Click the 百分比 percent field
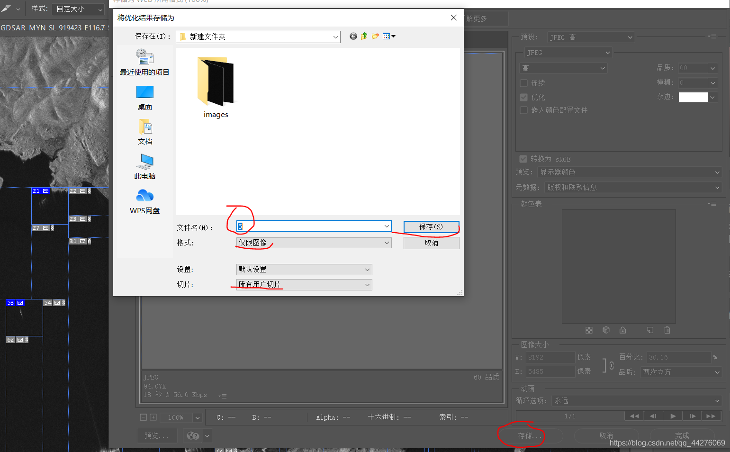730x452 pixels. tap(679, 358)
